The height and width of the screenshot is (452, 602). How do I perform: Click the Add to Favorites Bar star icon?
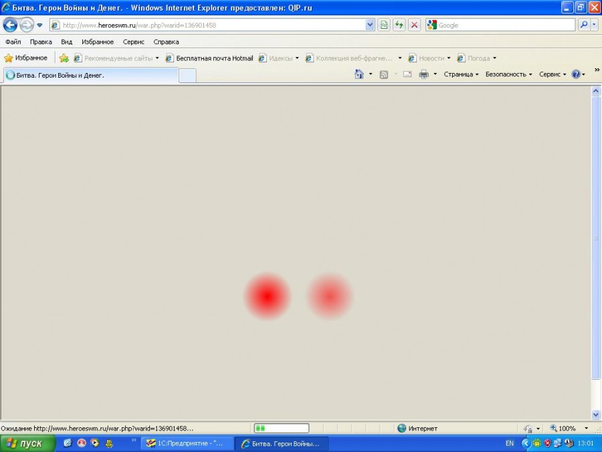coord(64,58)
